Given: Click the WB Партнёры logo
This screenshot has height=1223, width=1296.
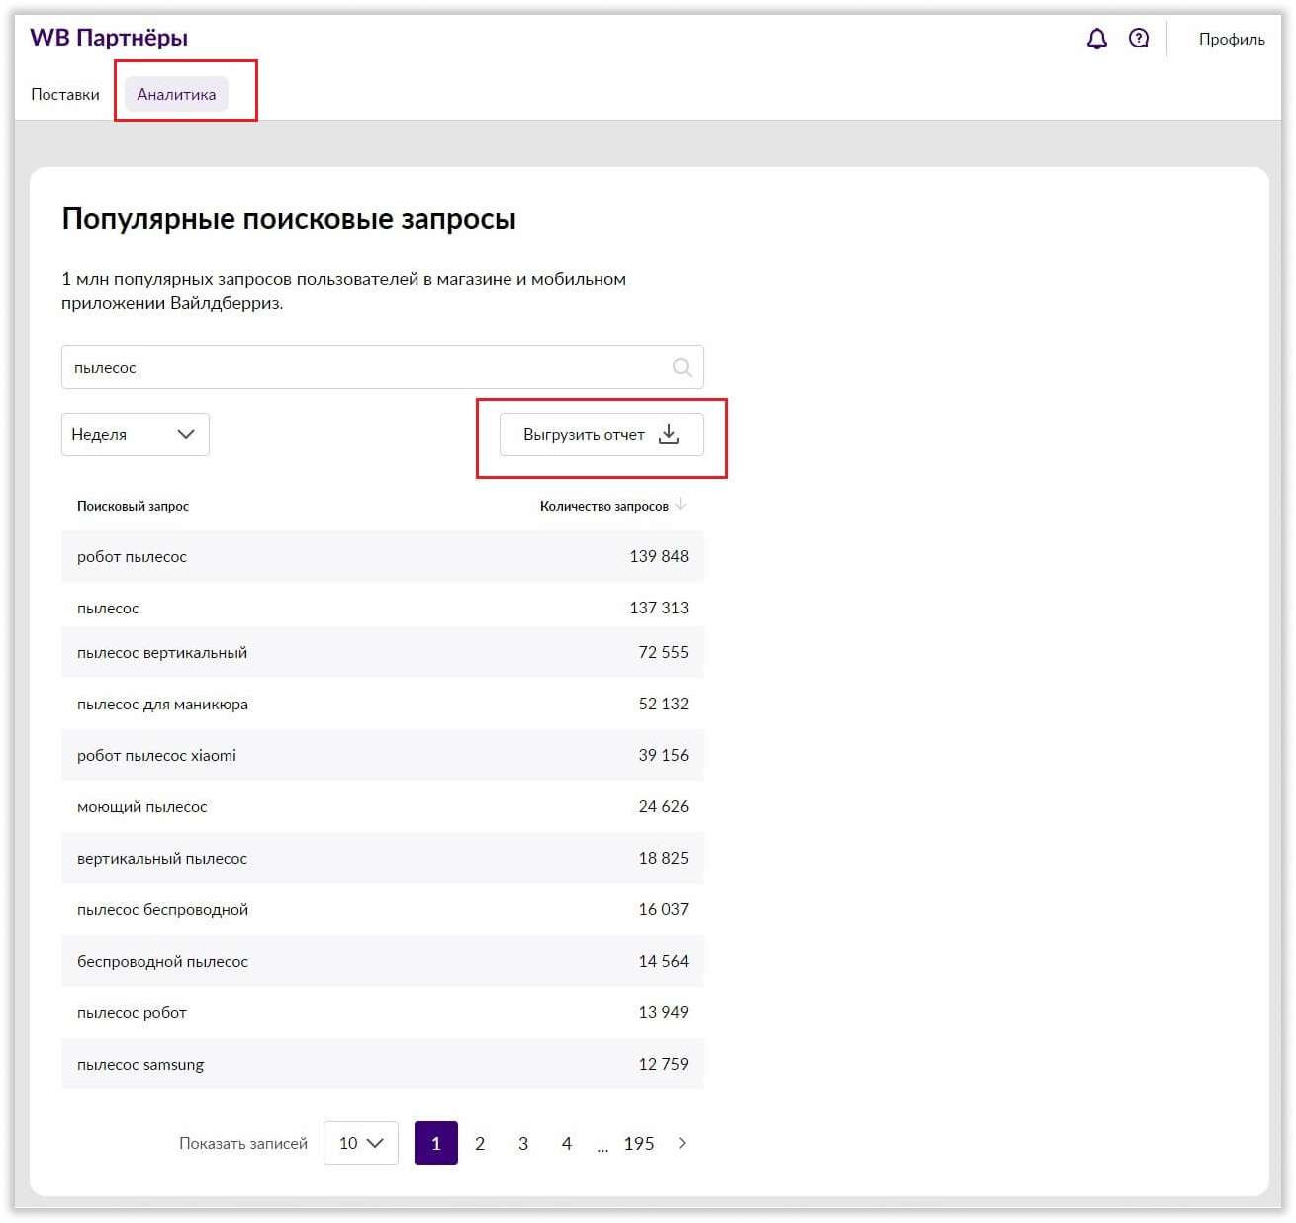Looking at the screenshot, I should click(x=109, y=38).
